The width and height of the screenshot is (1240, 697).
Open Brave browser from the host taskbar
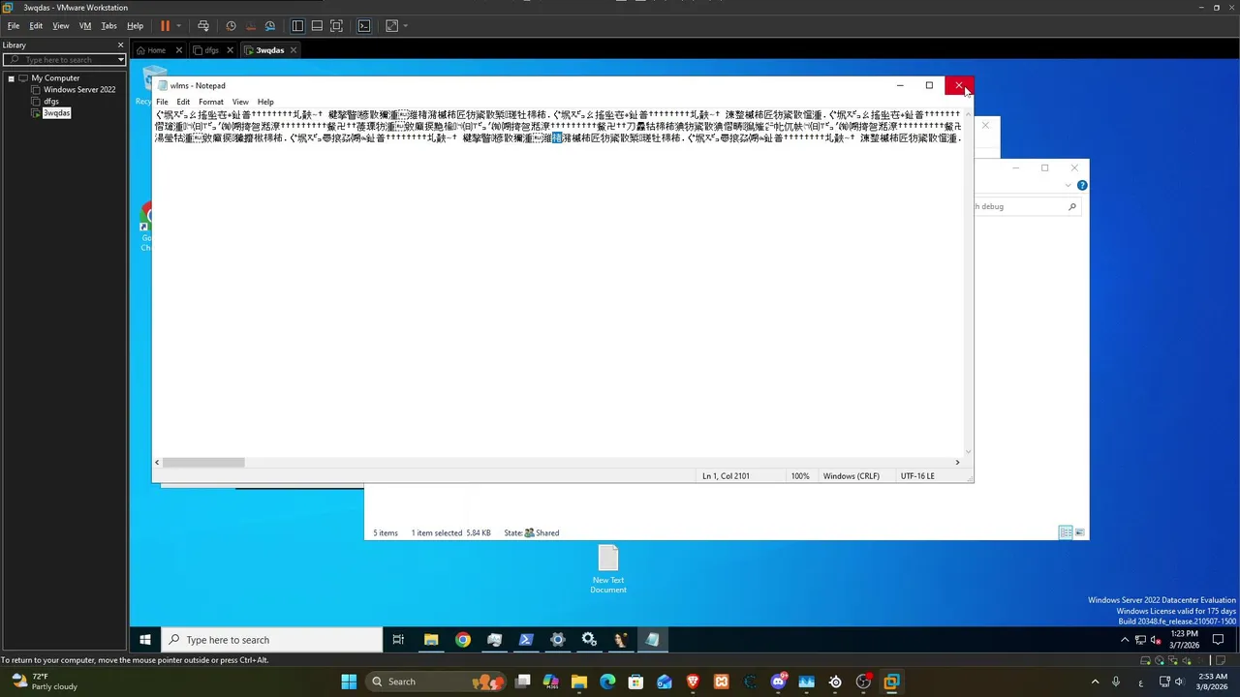point(693,682)
